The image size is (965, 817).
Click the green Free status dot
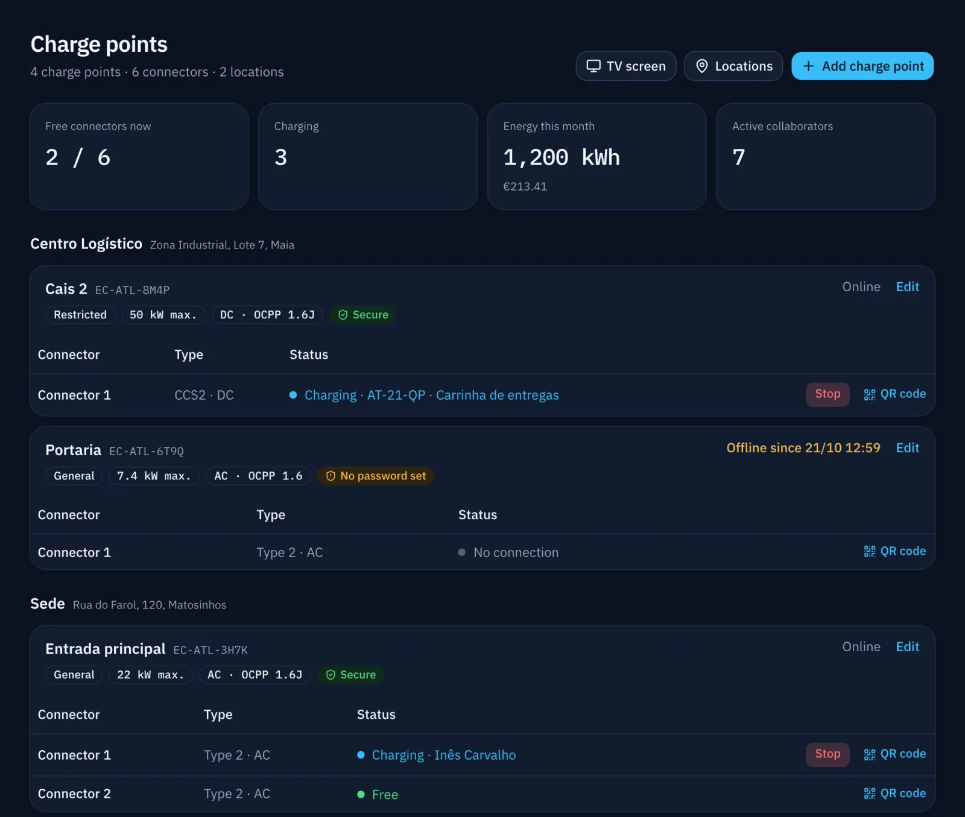click(x=361, y=794)
